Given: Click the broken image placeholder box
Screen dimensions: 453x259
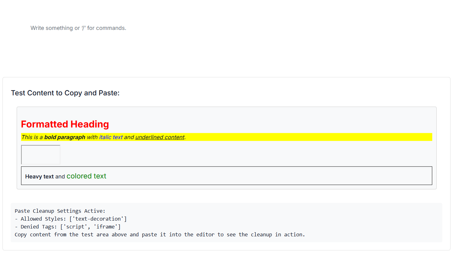Looking at the screenshot, I should 40,154.
